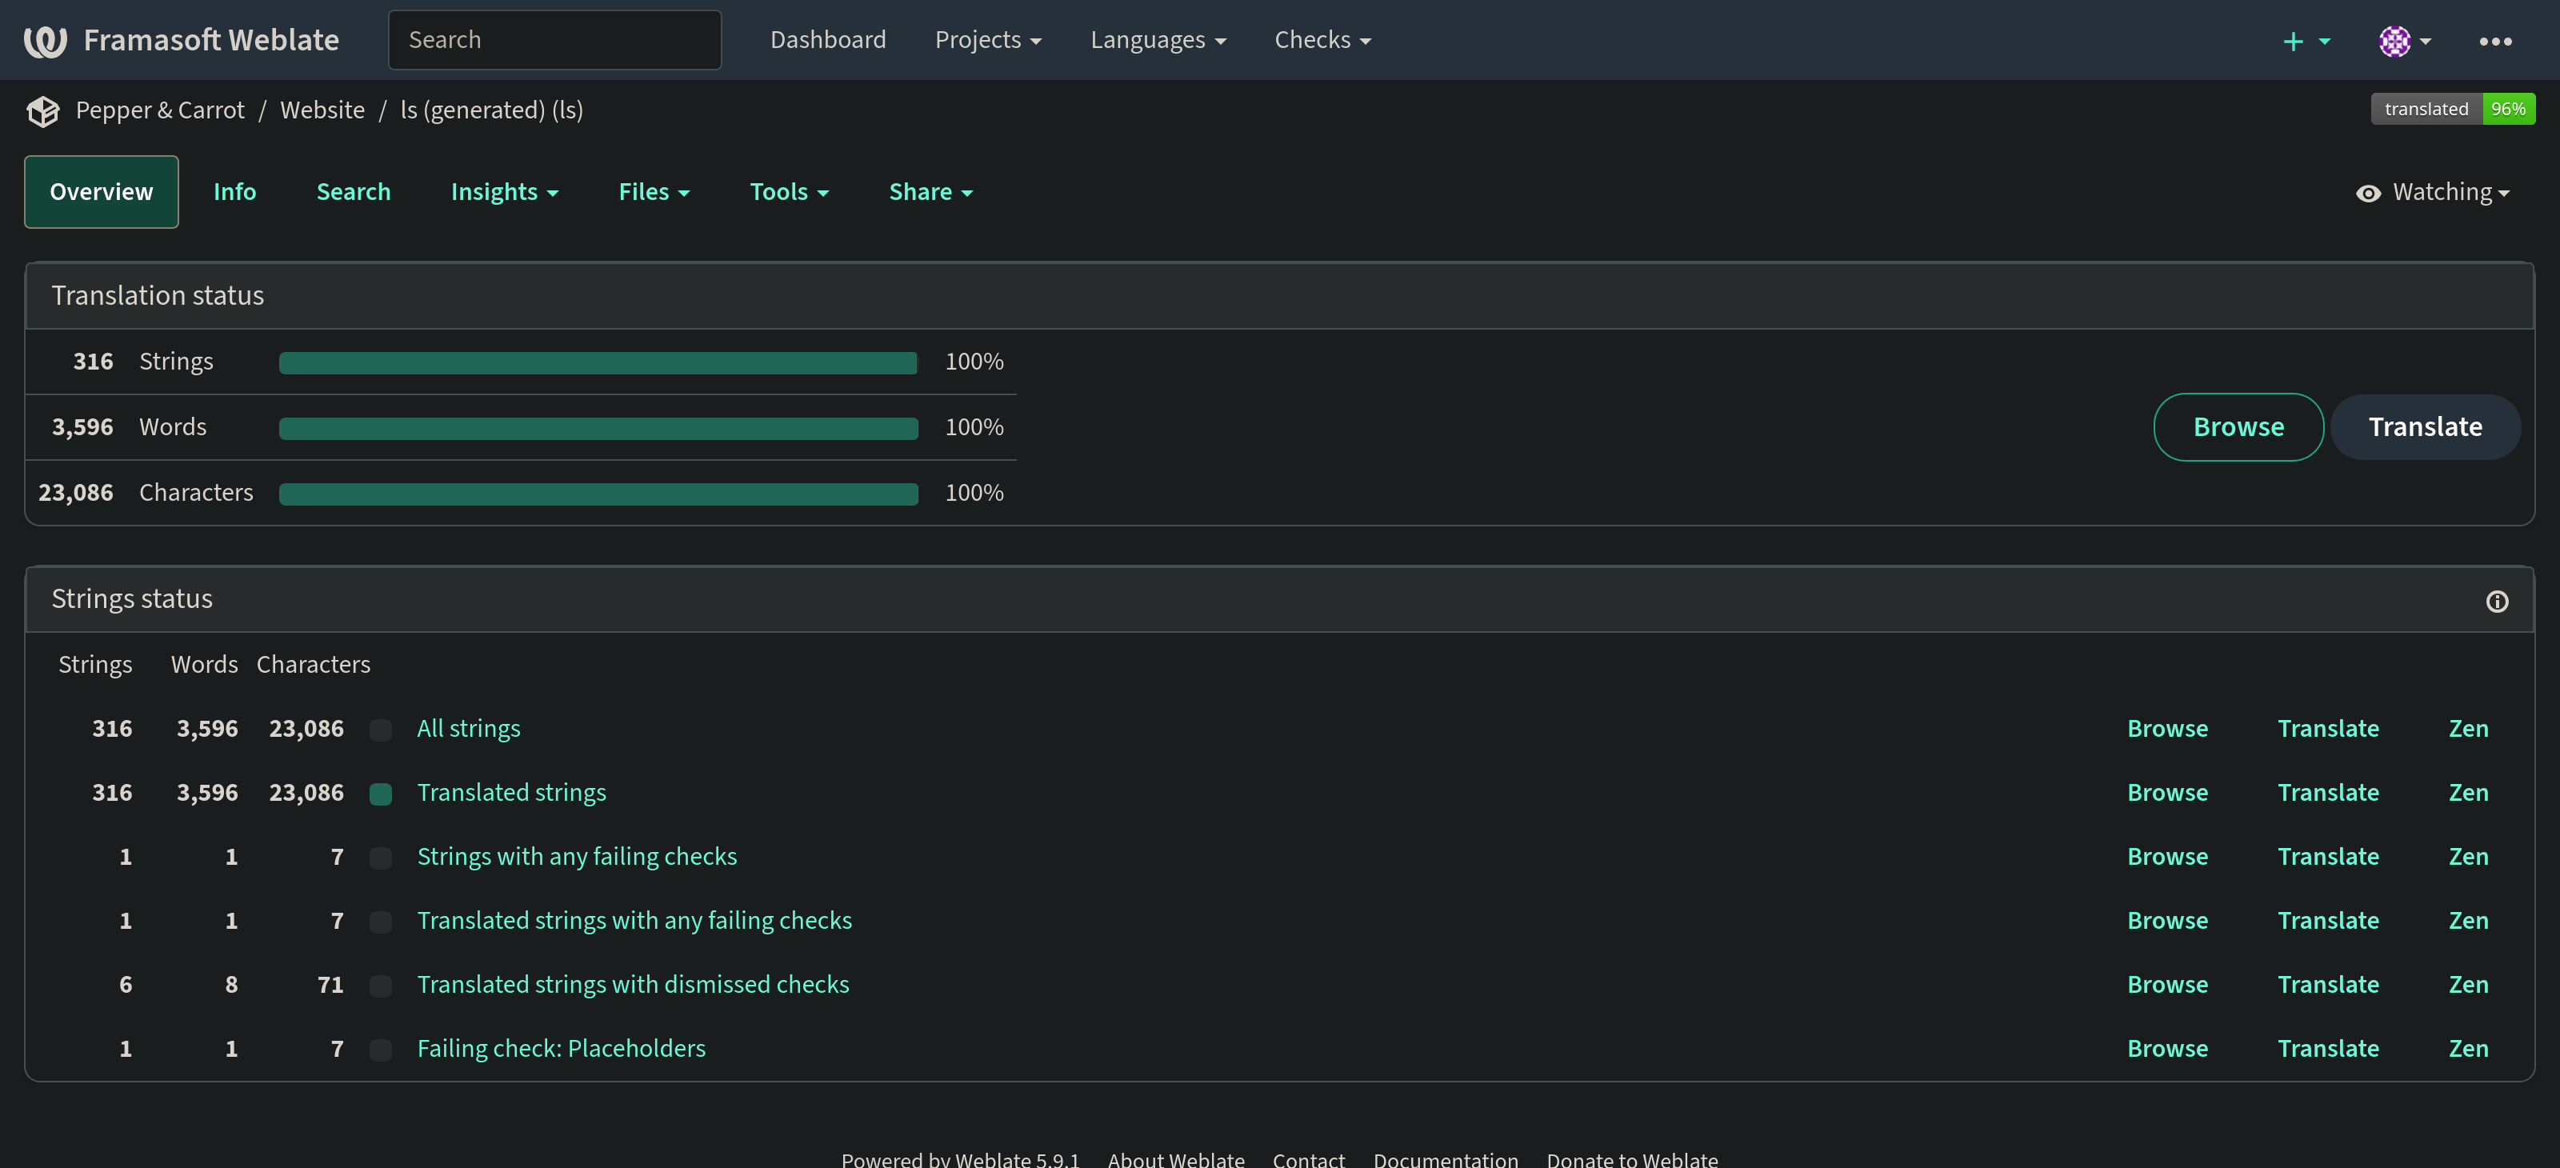The image size is (2560, 1168).
Task: Open the Files dropdown menu
Action: click(653, 192)
